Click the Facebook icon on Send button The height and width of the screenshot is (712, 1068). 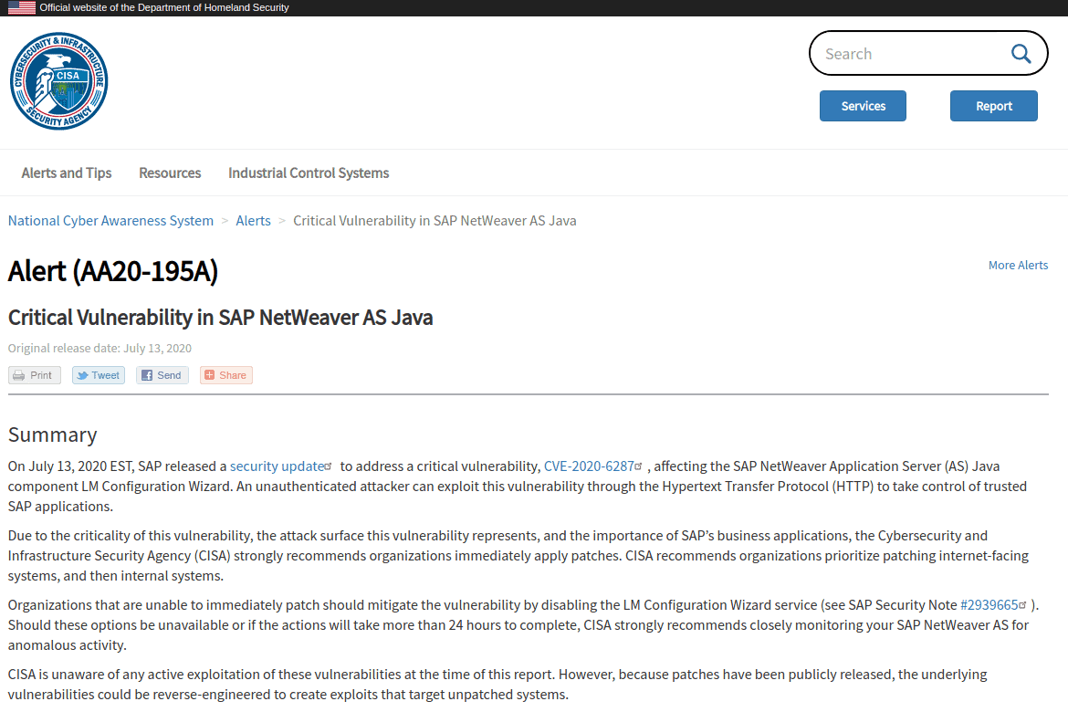pyautogui.click(x=148, y=375)
